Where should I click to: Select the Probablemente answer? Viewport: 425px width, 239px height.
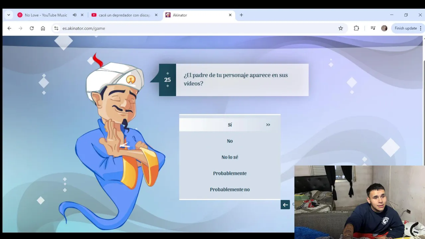coord(230,173)
